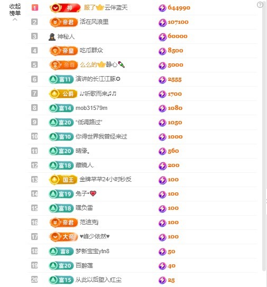The image size is (267, 287).
Task: Click the 富15 badge on row 20
Action: point(61,280)
